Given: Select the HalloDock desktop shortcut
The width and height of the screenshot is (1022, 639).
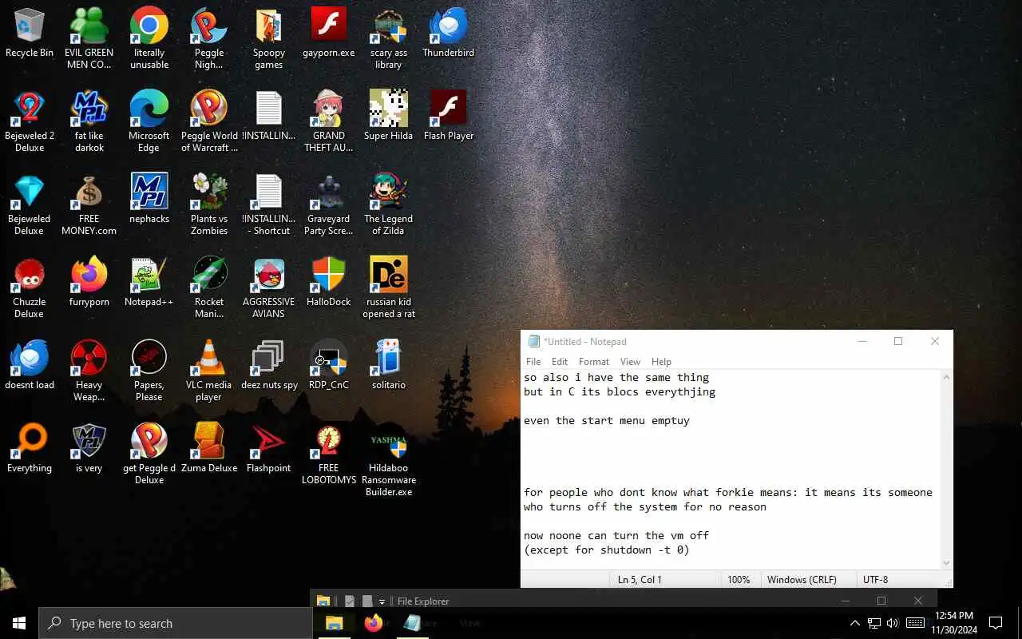Looking at the screenshot, I should (x=329, y=282).
